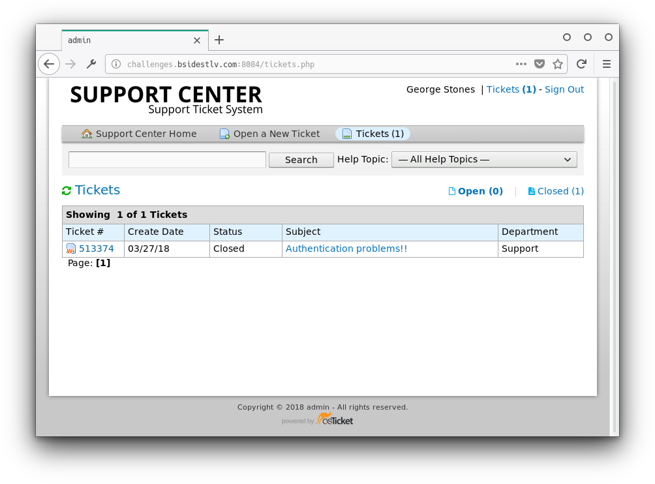The height and width of the screenshot is (484, 655).
Task: Open the browser hamburger menu
Action: pos(606,64)
